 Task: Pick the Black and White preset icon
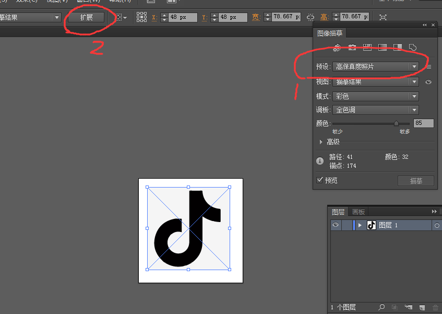pos(398,48)
